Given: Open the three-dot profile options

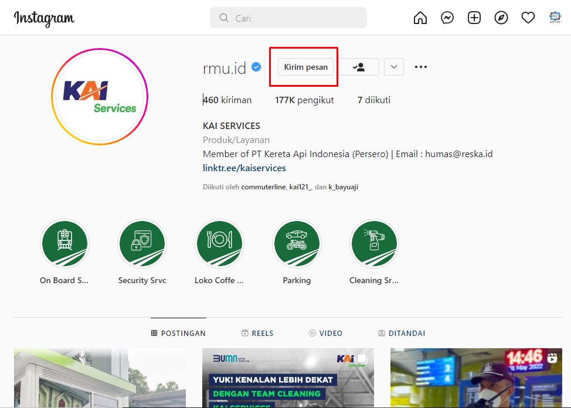Looking at the screenshot, I should coord(420,67).
